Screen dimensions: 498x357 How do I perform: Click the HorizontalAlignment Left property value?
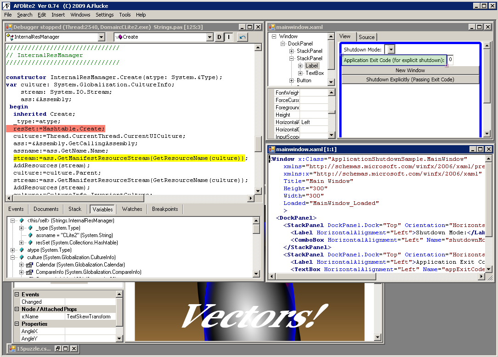pos(314,122)
